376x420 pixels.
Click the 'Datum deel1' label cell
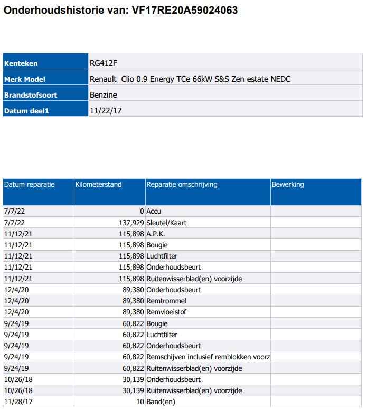[x=45, y=109]
